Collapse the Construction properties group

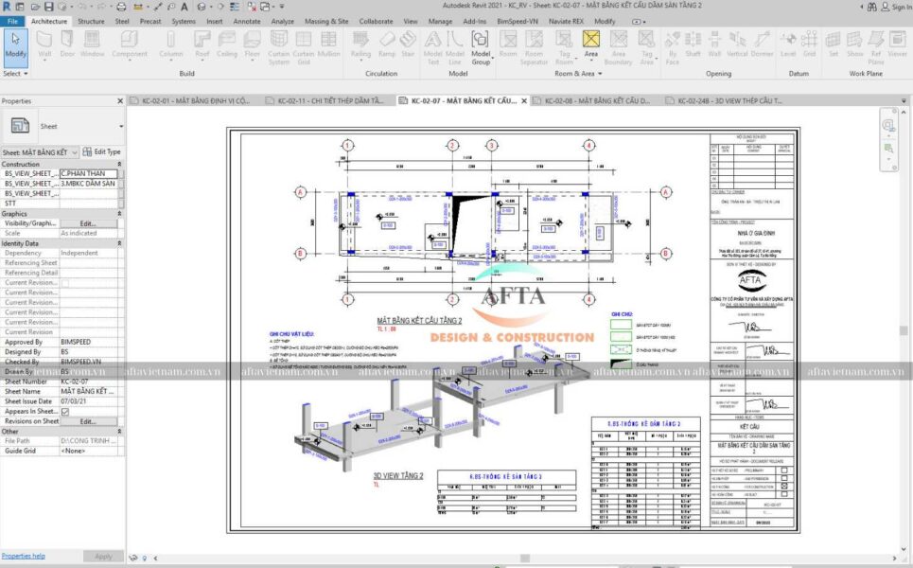click(119, 164)
